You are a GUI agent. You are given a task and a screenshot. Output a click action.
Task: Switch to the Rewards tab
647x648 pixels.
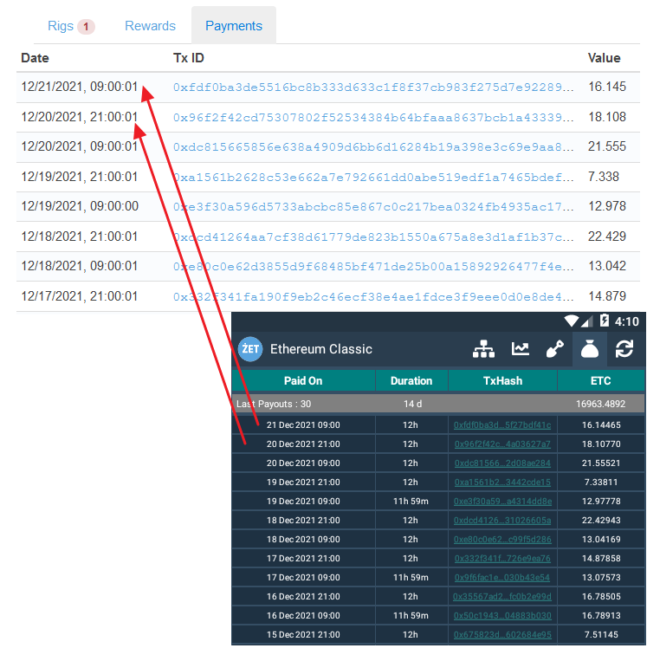click(x=150, y=26)
